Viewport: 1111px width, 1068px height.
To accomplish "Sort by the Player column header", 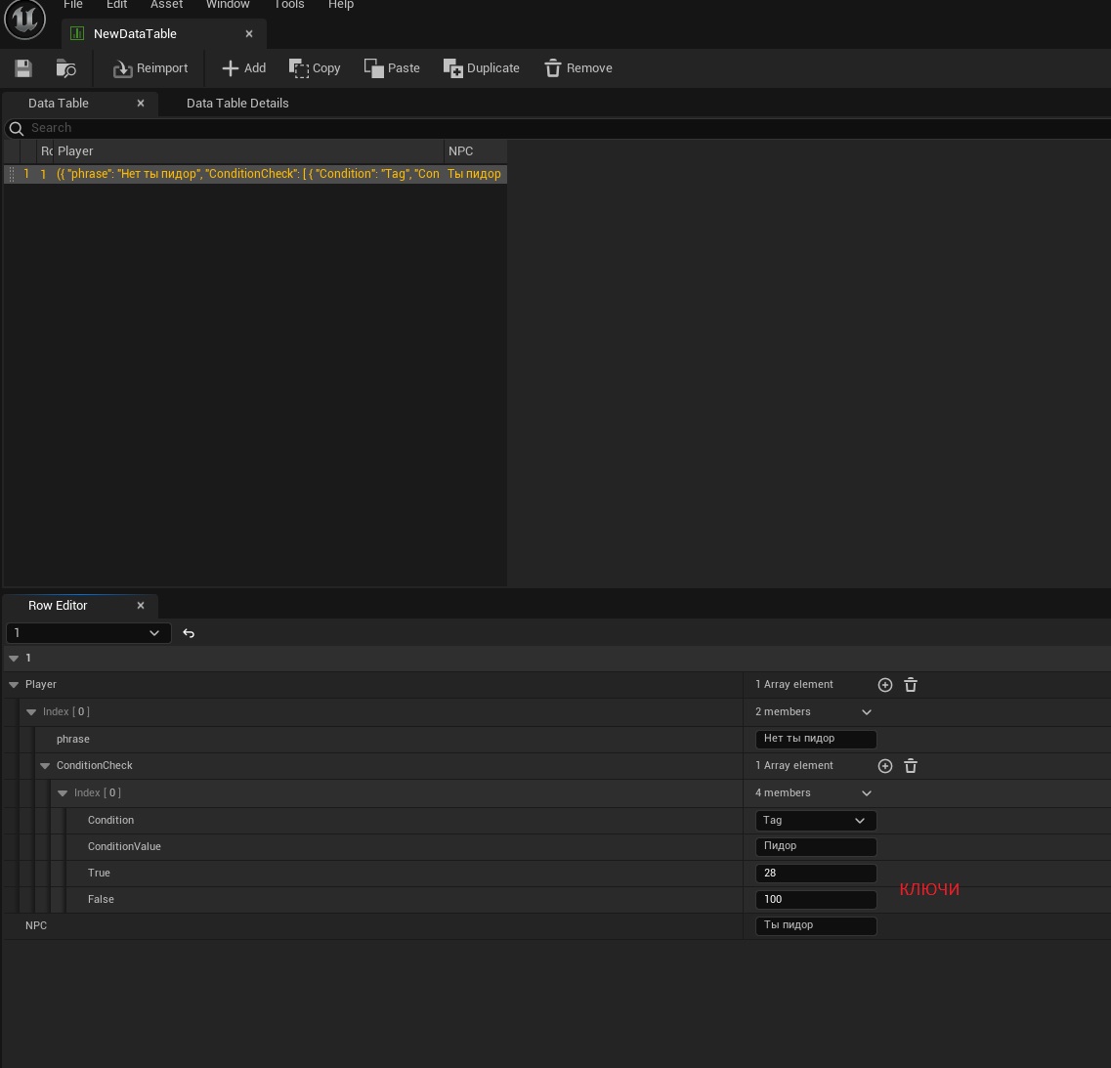I will pos(248,150).
